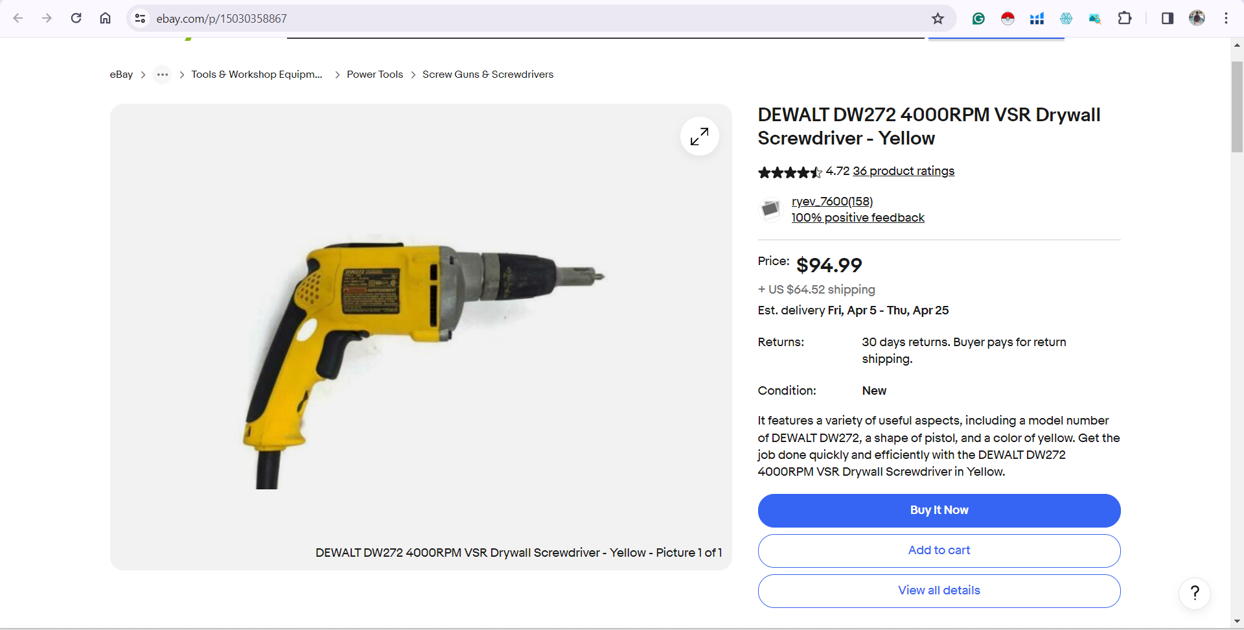Screen dimensions: 1244x630
Task: View site information icon in address bar
Action: click(x=140, y=18)
